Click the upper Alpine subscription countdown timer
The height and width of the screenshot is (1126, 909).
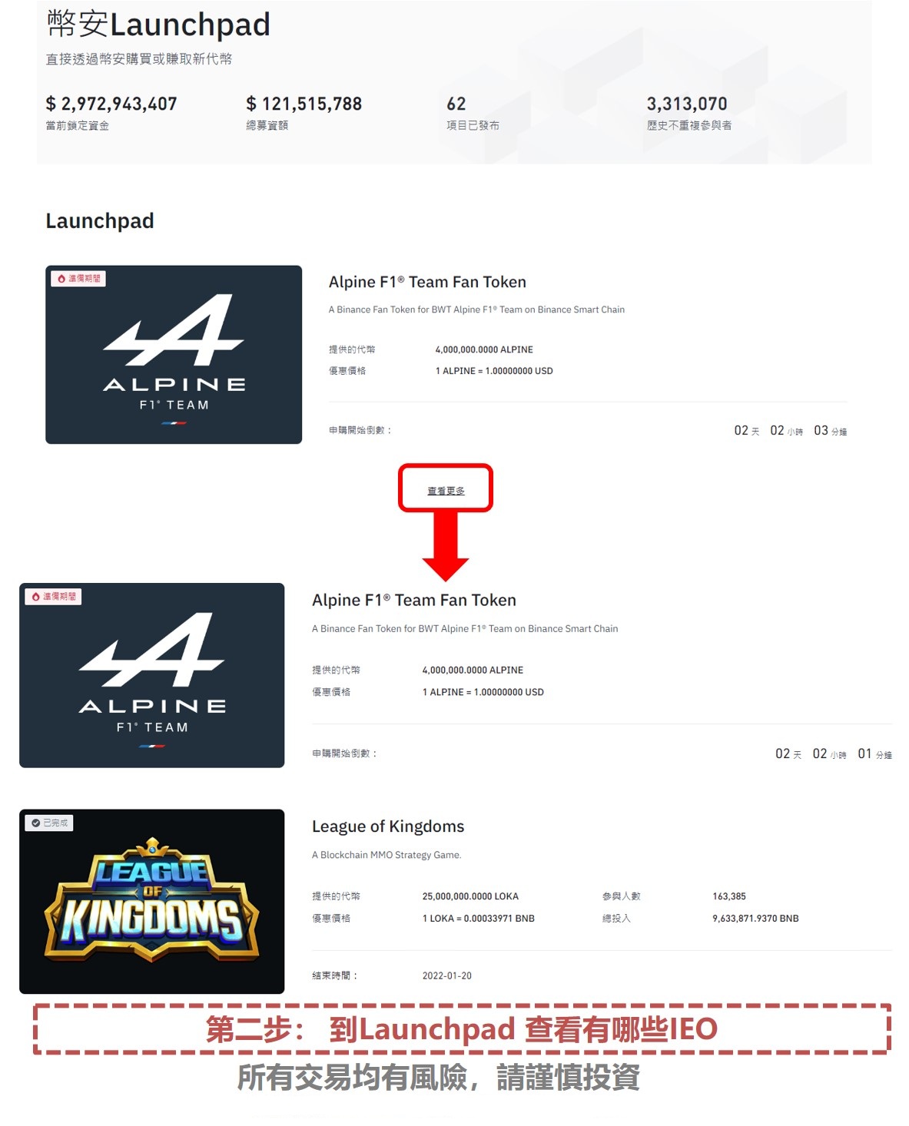(x=791, y=431)
